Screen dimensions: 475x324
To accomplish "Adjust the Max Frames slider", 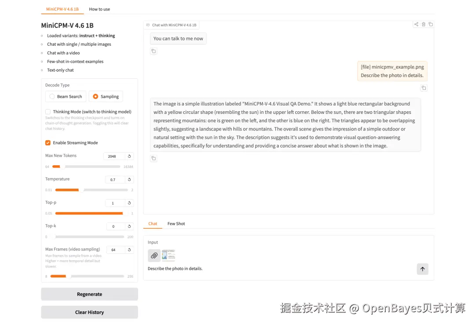I will pyautogui.click(x=87, y=276).
